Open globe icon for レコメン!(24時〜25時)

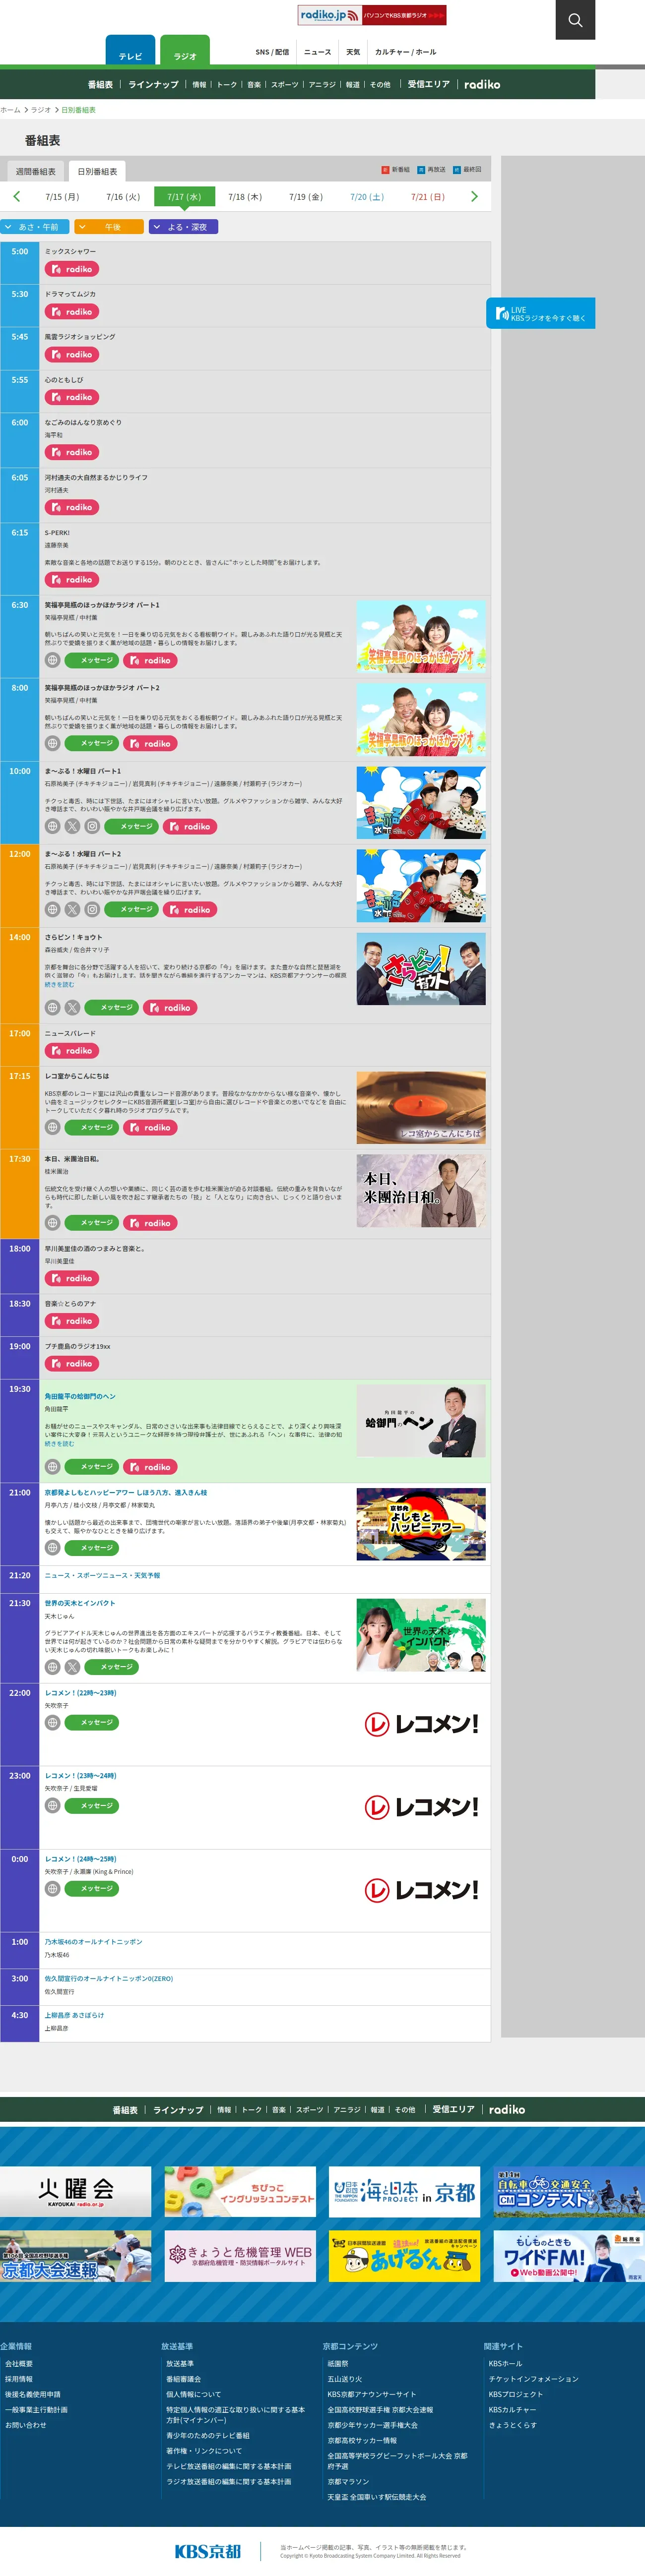(x=52, y=1888)
